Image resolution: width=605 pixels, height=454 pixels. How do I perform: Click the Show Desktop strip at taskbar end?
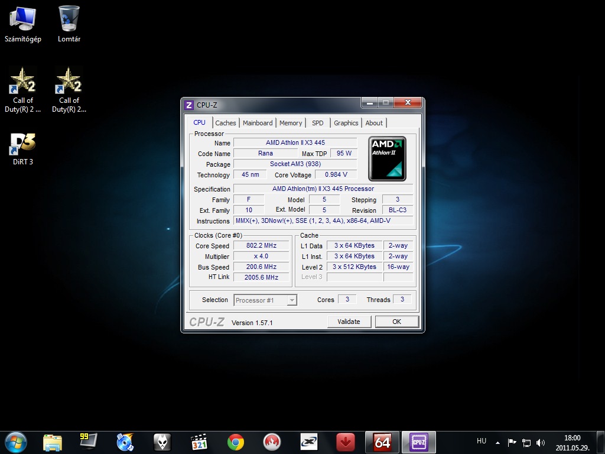click(x=601, y=442)
